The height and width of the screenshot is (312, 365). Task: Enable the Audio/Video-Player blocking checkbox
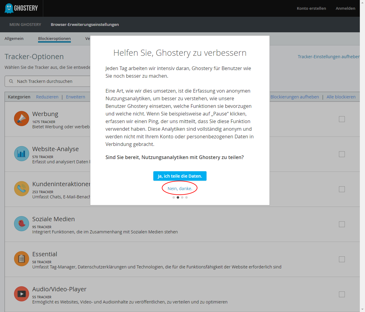342,294
